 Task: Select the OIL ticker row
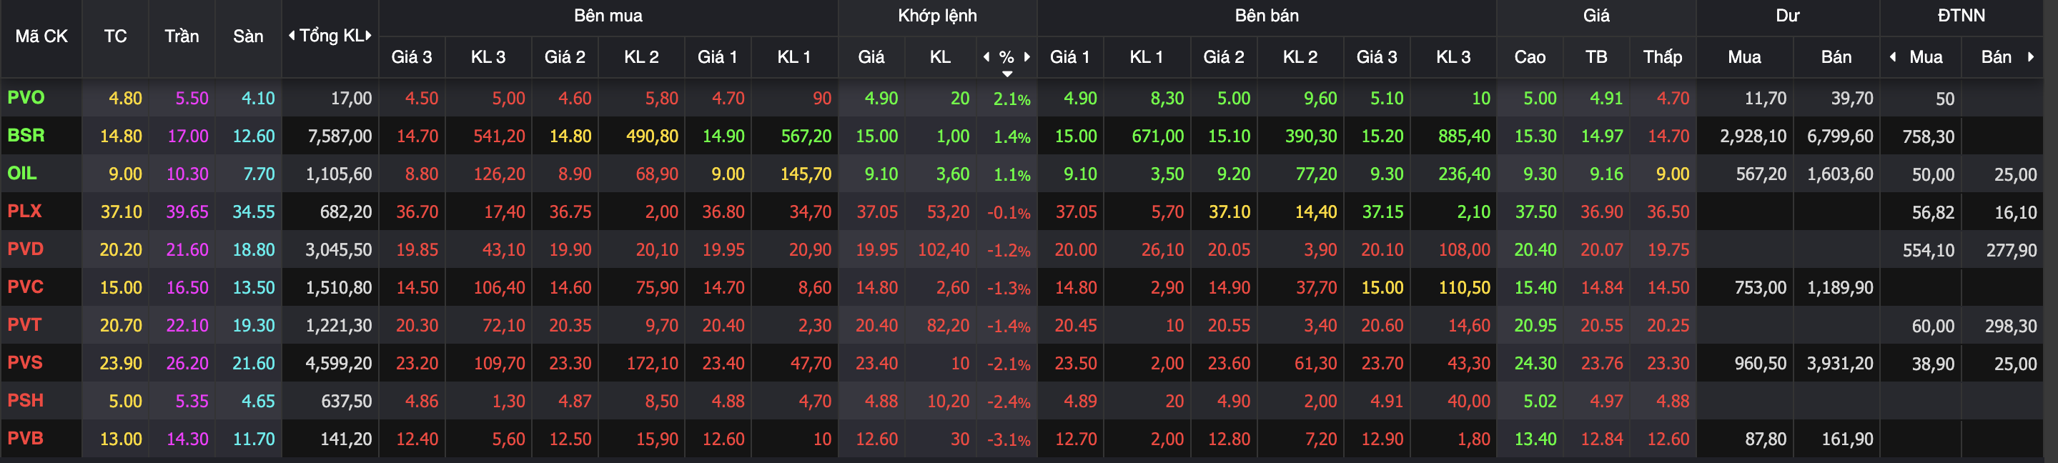[x=22, y=173]
